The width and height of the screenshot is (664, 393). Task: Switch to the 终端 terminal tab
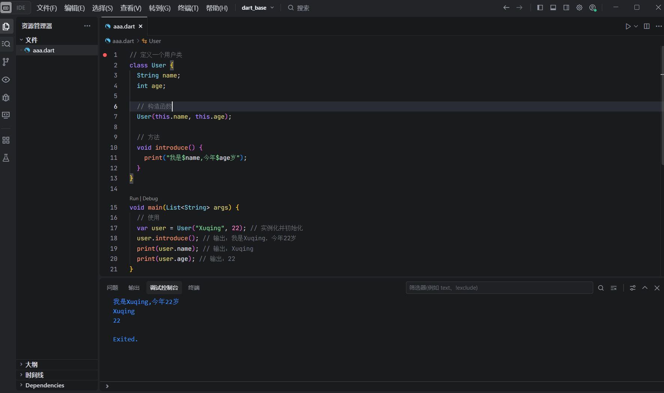click(194, 287)
